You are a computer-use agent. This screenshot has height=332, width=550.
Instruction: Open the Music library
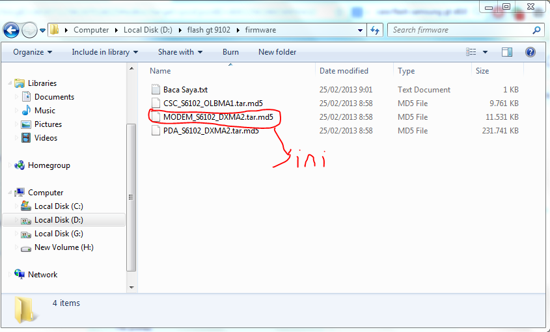point(44,111)
